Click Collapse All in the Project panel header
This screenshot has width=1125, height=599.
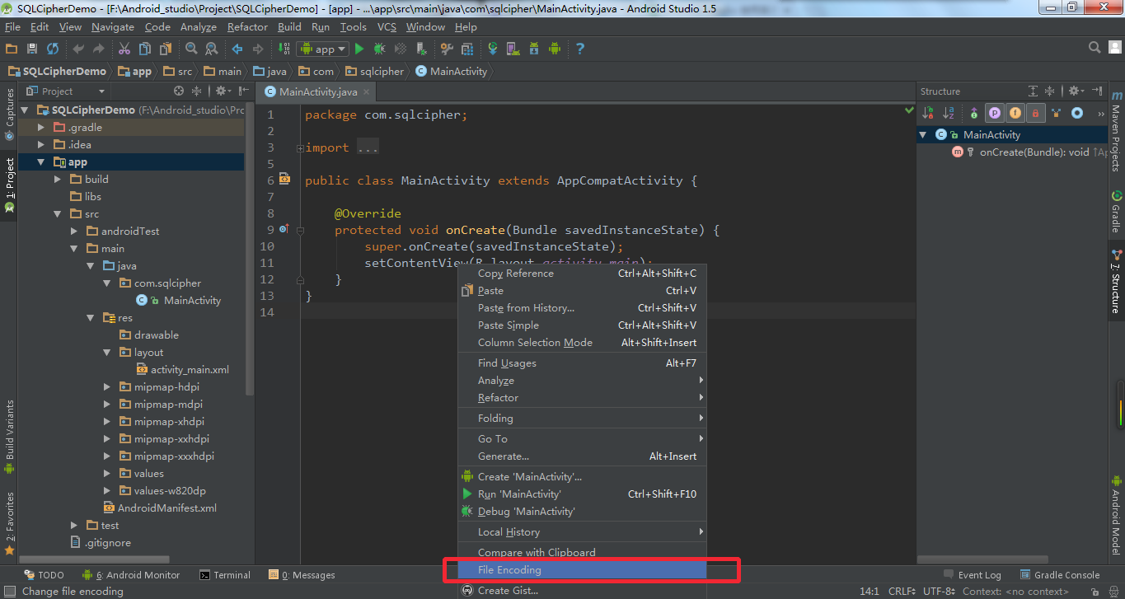point(196,91)
